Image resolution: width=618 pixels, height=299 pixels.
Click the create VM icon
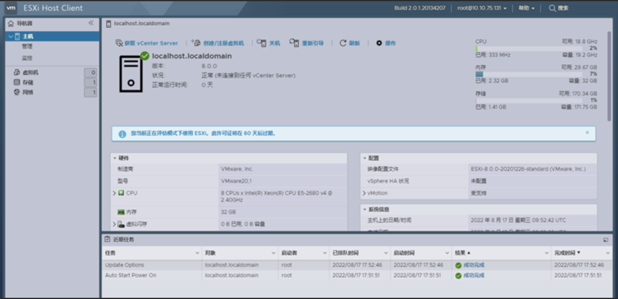point(196,43)
